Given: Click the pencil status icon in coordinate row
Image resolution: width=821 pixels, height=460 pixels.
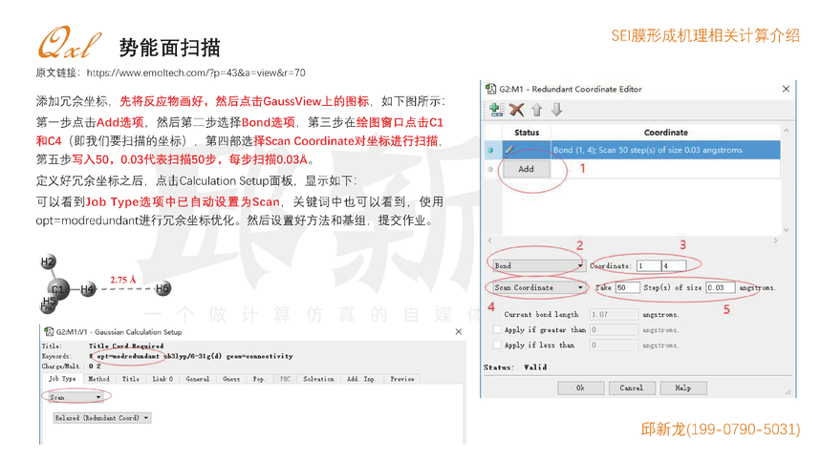Looking at the screenshot, I should [x=510, y=150].
